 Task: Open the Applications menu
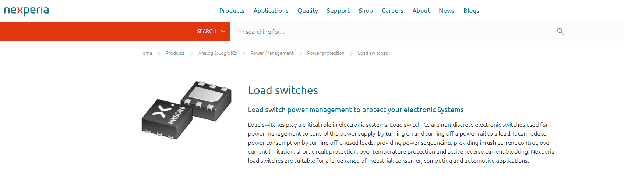click(x=271, y=11)
